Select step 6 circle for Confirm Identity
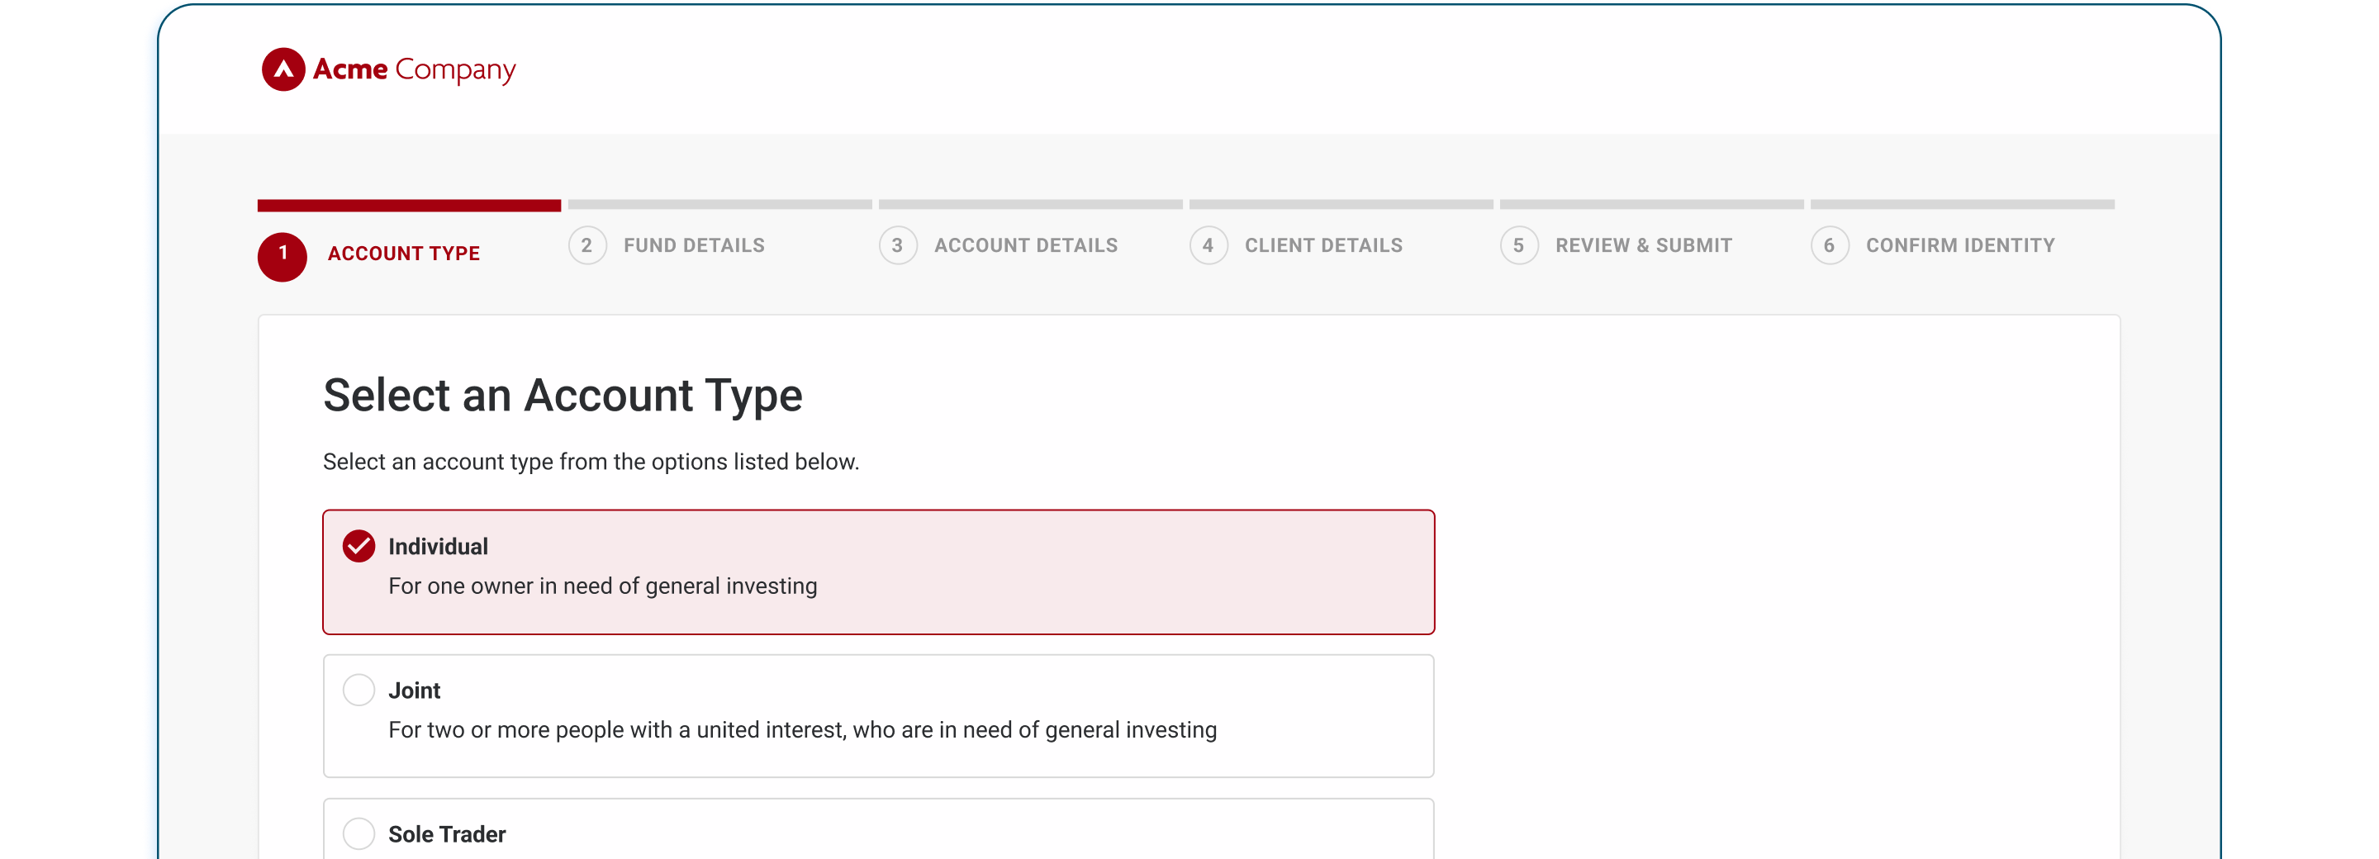This screenshot has width=2379, height=859. pyautogui.click(x=1830, y=245)
